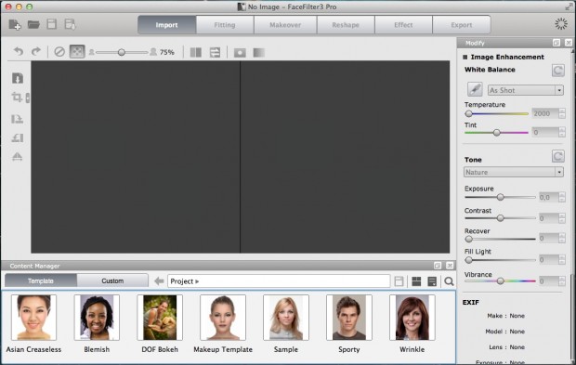The width and height of the screenshot is (576, 365).
Task: Redo the last action
Action: (x=35, y=51)
